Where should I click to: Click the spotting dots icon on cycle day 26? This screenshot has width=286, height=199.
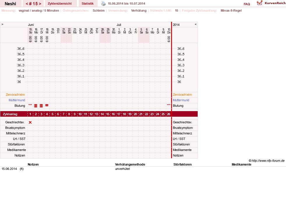click(169, 105)
